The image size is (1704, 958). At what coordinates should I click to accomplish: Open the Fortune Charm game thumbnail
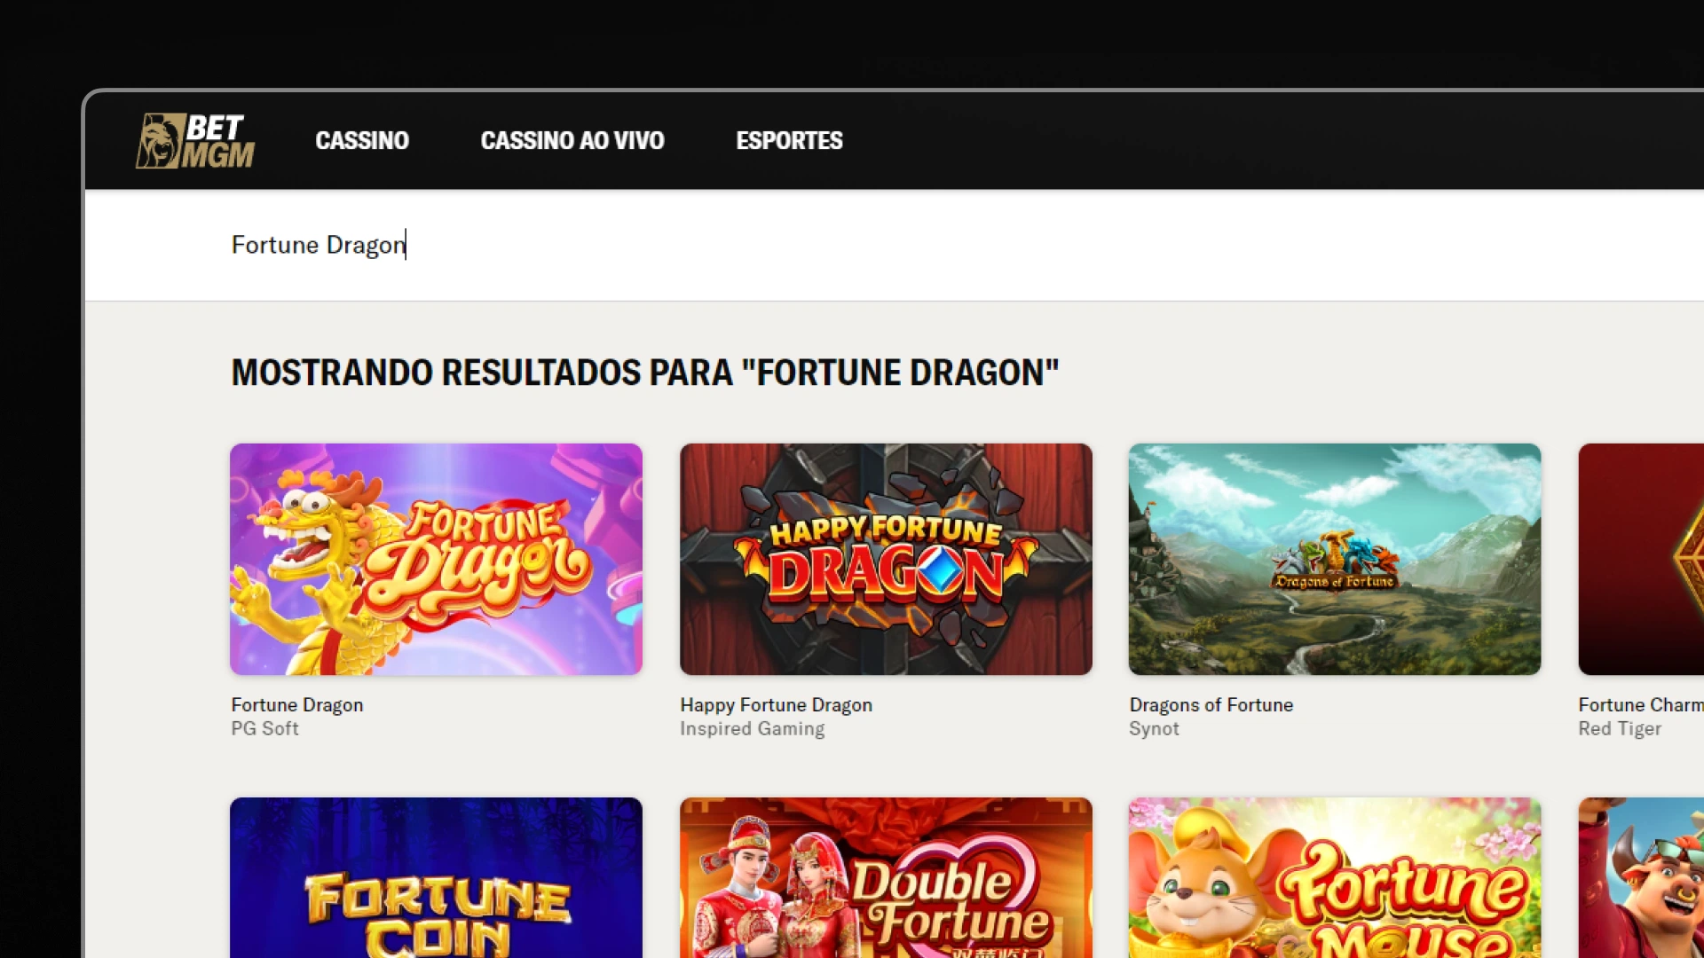[x=1641, y=559]
